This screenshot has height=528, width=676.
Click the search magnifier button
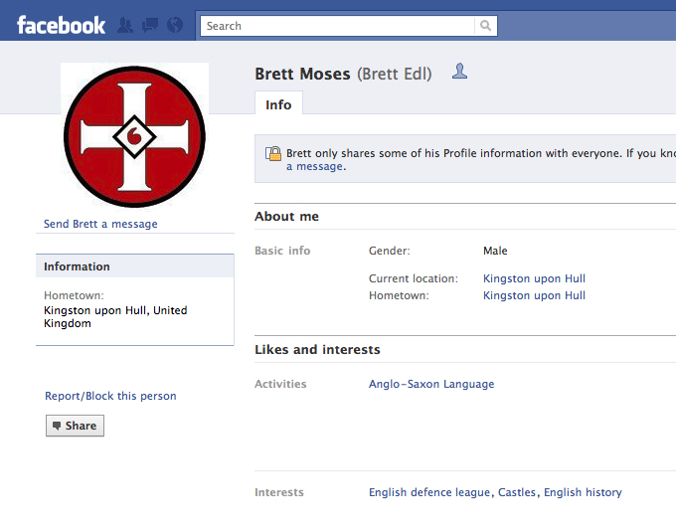coord(485,26)
